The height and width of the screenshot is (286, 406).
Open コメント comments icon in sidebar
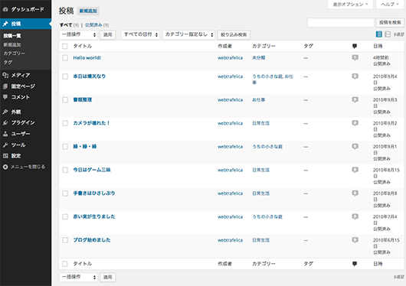5,97
